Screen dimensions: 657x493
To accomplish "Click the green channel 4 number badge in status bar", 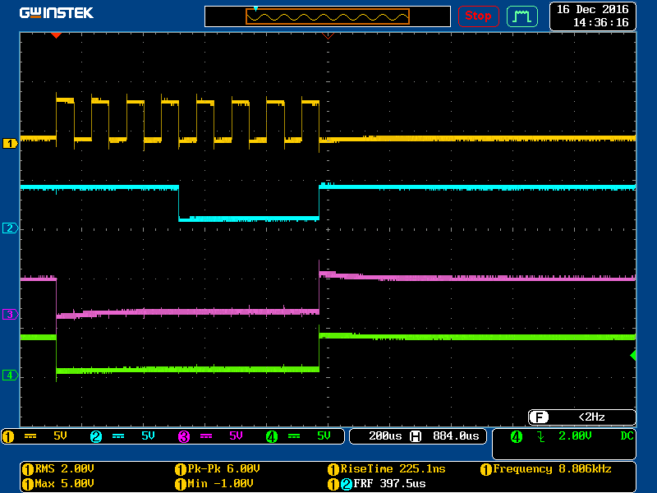I will [272, 436].
